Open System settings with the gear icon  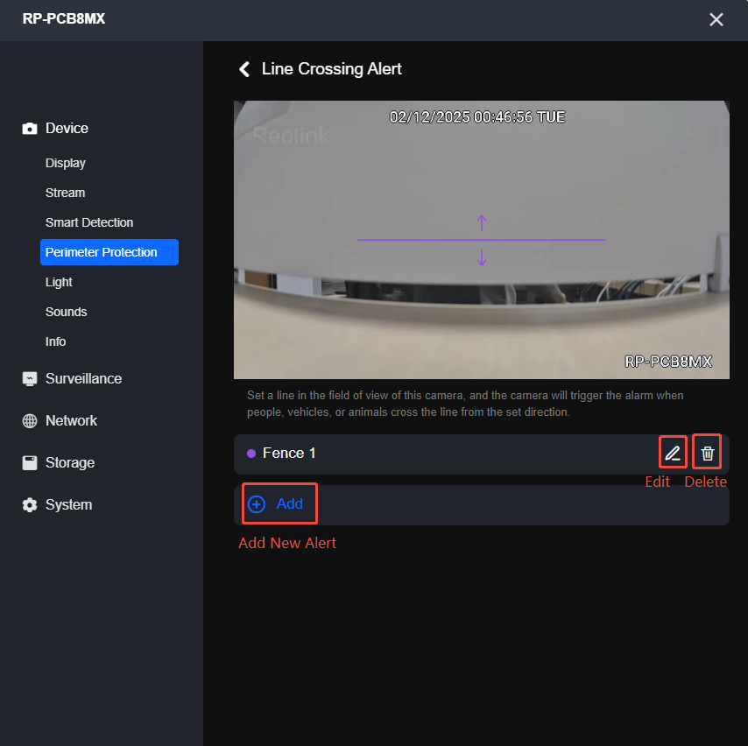[30, 504]
